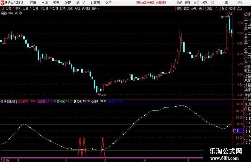The image size is (251, 162).
Task: Open the 行情 menu
Action: [x=33, y=3]
